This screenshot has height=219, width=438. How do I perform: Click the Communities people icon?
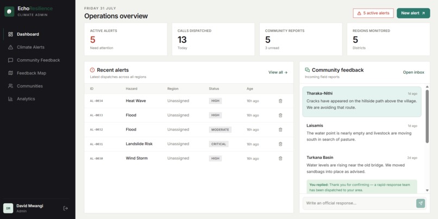[11, 86]
